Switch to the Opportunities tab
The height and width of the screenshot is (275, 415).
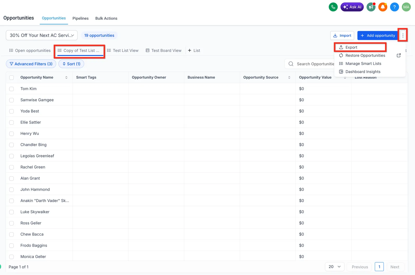[x=54, y=18]
